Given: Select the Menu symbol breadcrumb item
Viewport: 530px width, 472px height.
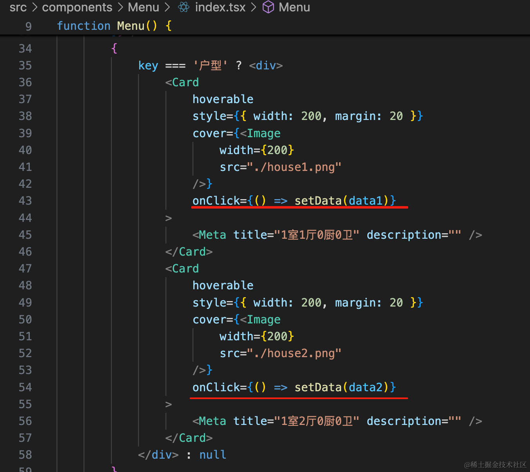Looking at the screenshot, I should (294, 7).
